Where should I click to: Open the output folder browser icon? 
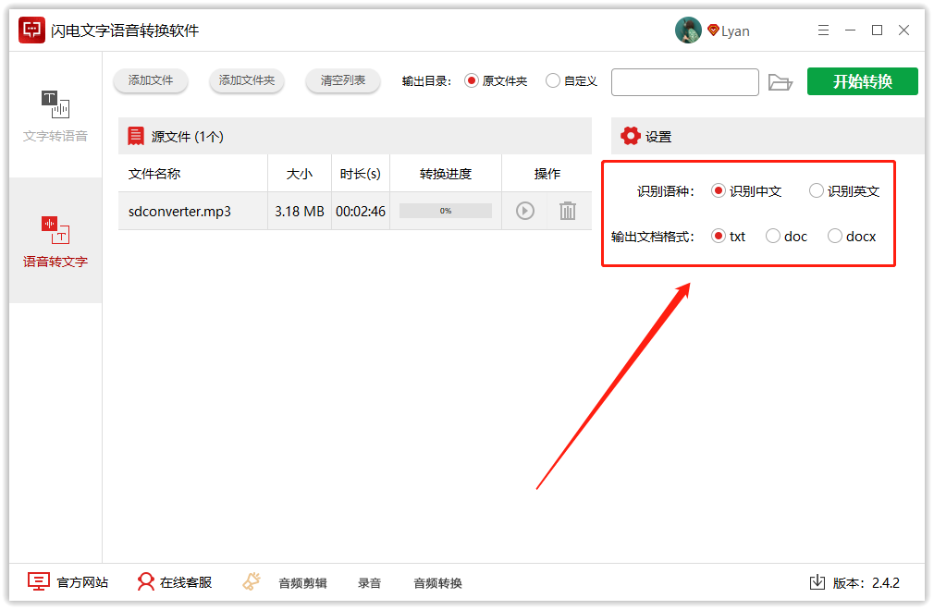pos(780,81)
